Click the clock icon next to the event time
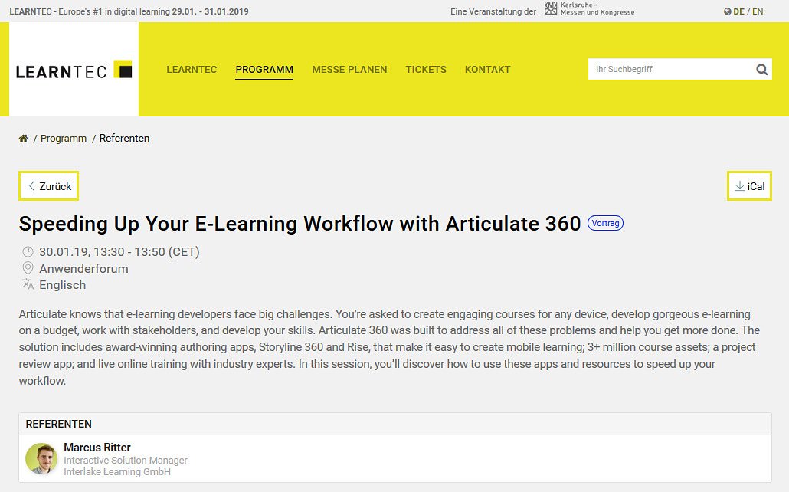789x492 pixels. [x=28, y=251]
